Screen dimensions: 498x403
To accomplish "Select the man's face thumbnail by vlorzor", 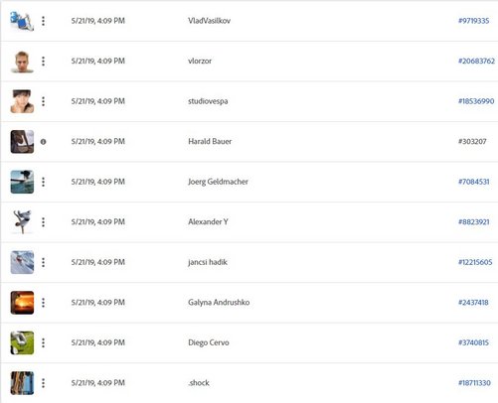I will (22, 62).
